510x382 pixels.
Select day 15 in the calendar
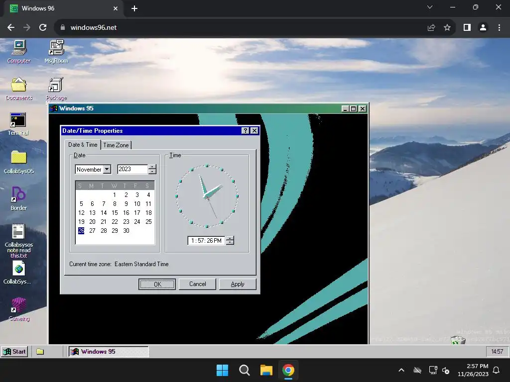(x=115, y=213)
